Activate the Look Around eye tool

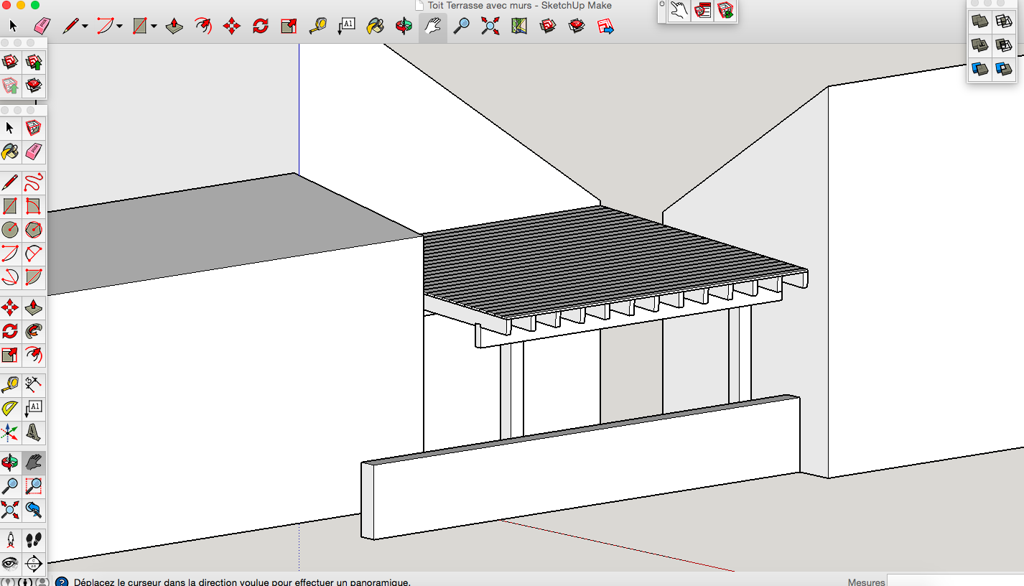point(10,563)
